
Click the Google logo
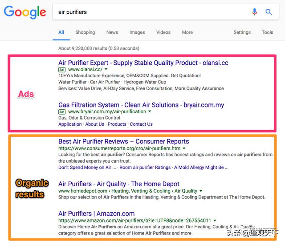[25, 12]
